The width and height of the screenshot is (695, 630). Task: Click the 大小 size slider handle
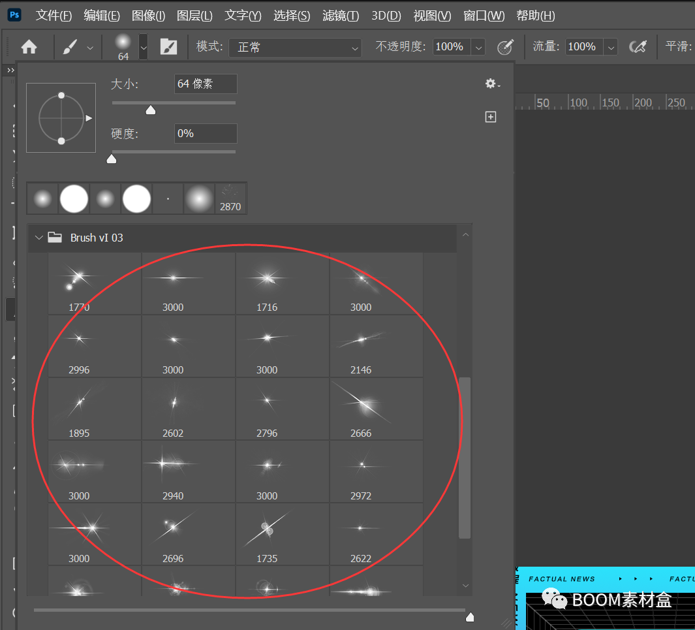[151, 110]
